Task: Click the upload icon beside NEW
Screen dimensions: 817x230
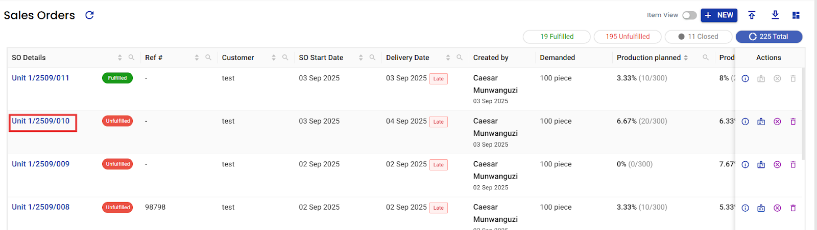Action: point(752,15)
